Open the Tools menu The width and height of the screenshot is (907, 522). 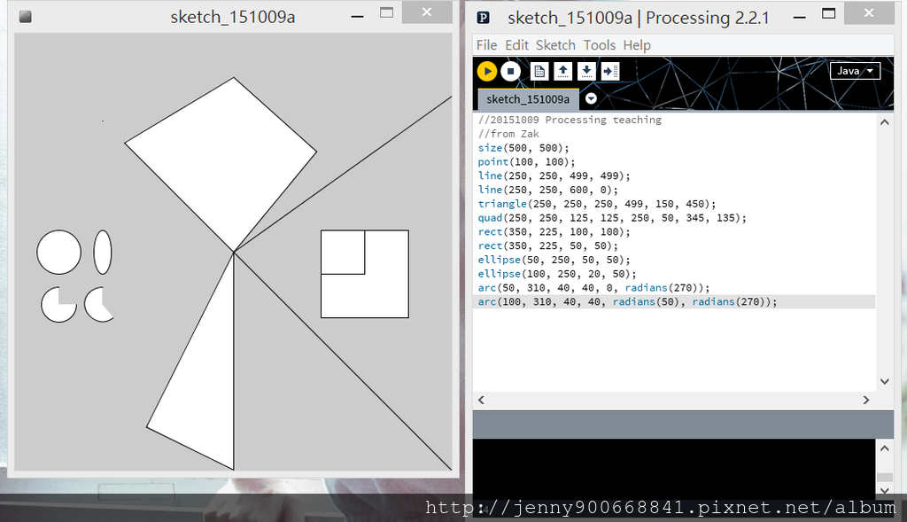[x=600, y=45]
